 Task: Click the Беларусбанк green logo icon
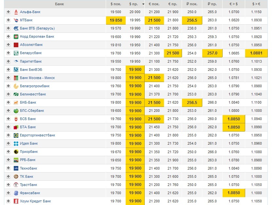16,53
